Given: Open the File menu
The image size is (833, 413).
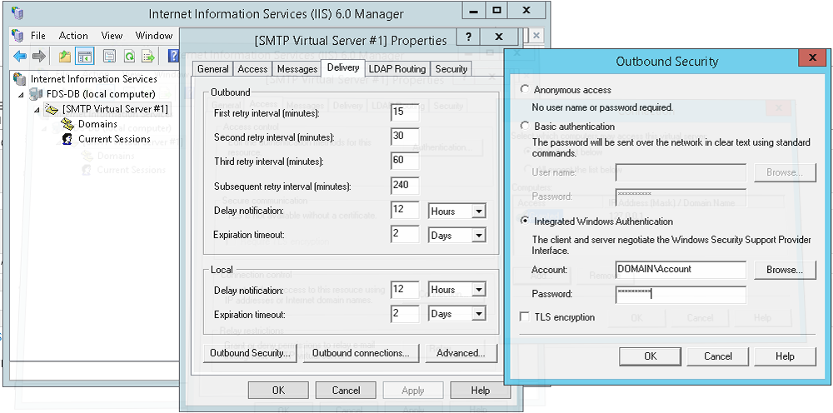Looking at the screenshot, I should (x=37, y=36).
